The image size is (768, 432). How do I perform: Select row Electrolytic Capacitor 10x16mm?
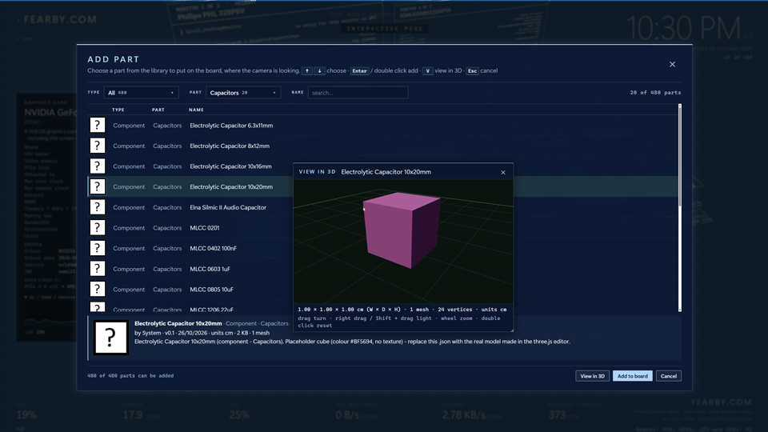190,166
